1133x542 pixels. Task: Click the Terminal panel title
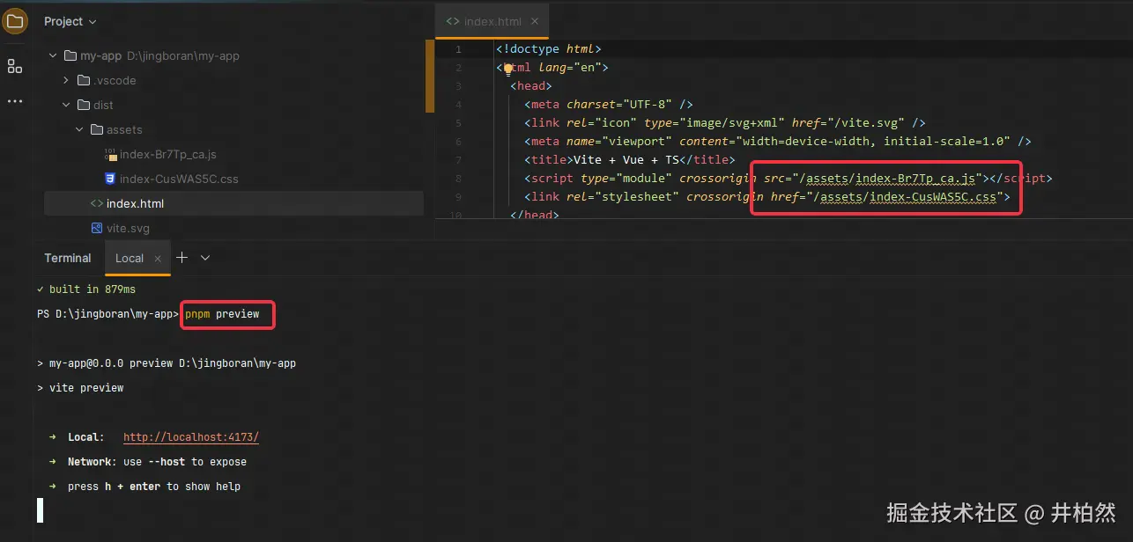tap(68, 258)
